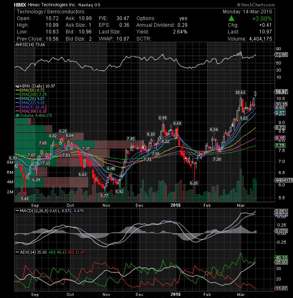Click the Annual Dividend 0.29 value

182,25
